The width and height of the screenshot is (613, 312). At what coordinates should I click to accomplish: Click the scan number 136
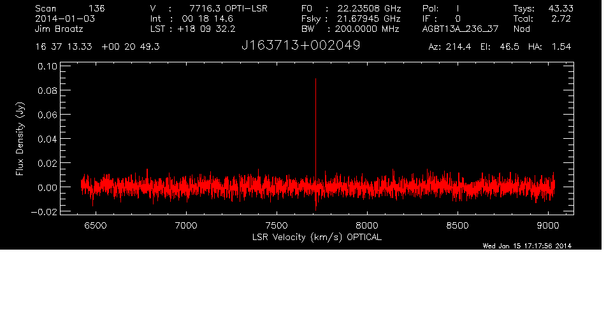(96, 8)
